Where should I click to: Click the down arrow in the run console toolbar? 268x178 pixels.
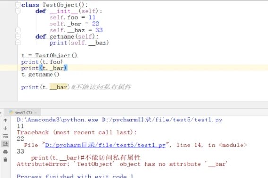coord(5,128)
